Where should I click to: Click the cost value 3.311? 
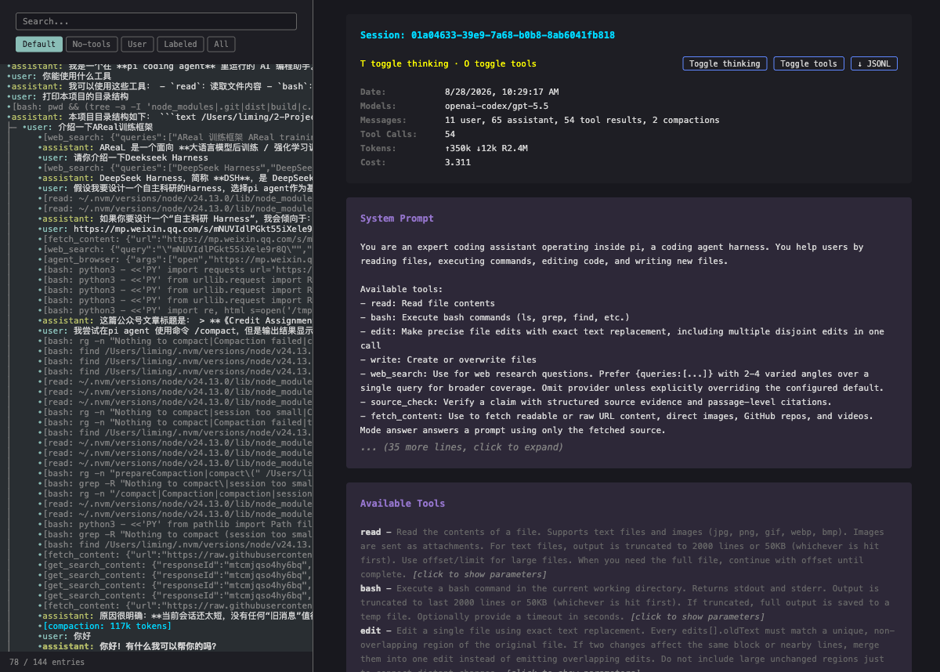coord(457,162)
